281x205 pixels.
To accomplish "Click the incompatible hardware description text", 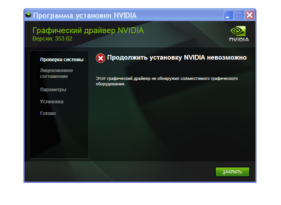I will point(167,81).
